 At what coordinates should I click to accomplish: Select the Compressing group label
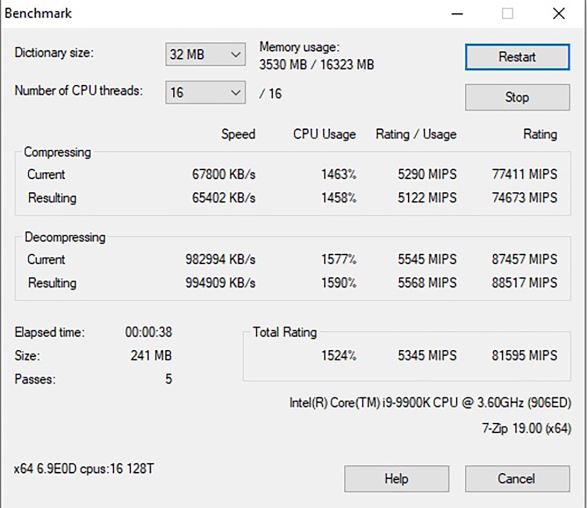click(57, 152)
